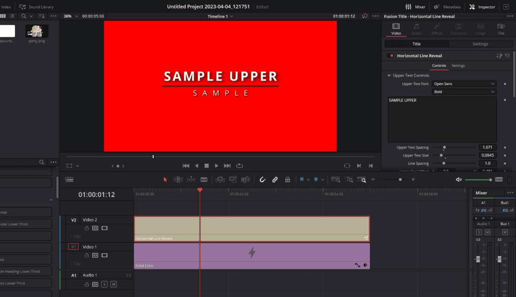The height and width of the screenshot is (297, 516).
Task: Add a blue flag to the clip
Action: [302, 180]
